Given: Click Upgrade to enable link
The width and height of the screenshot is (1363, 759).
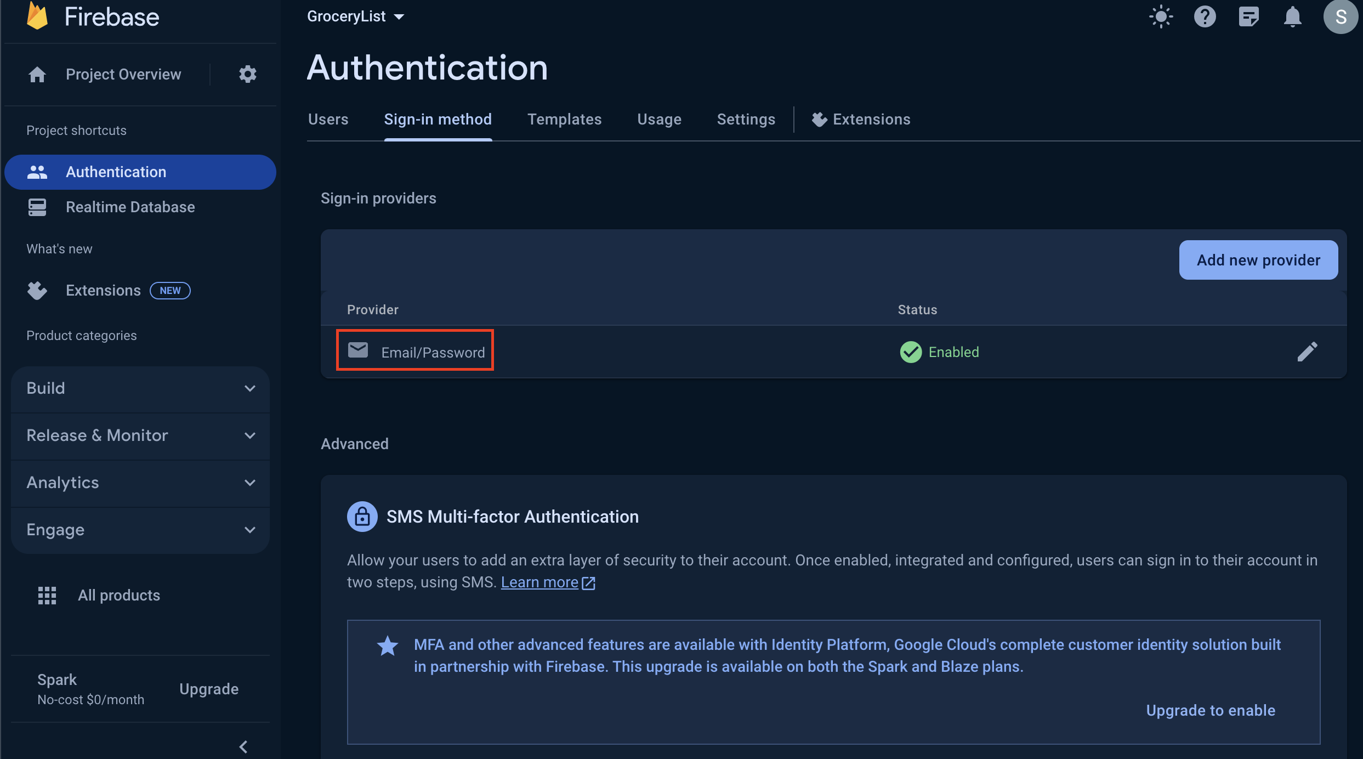Looking at the screenshot, I should (x=1211, y=711).
